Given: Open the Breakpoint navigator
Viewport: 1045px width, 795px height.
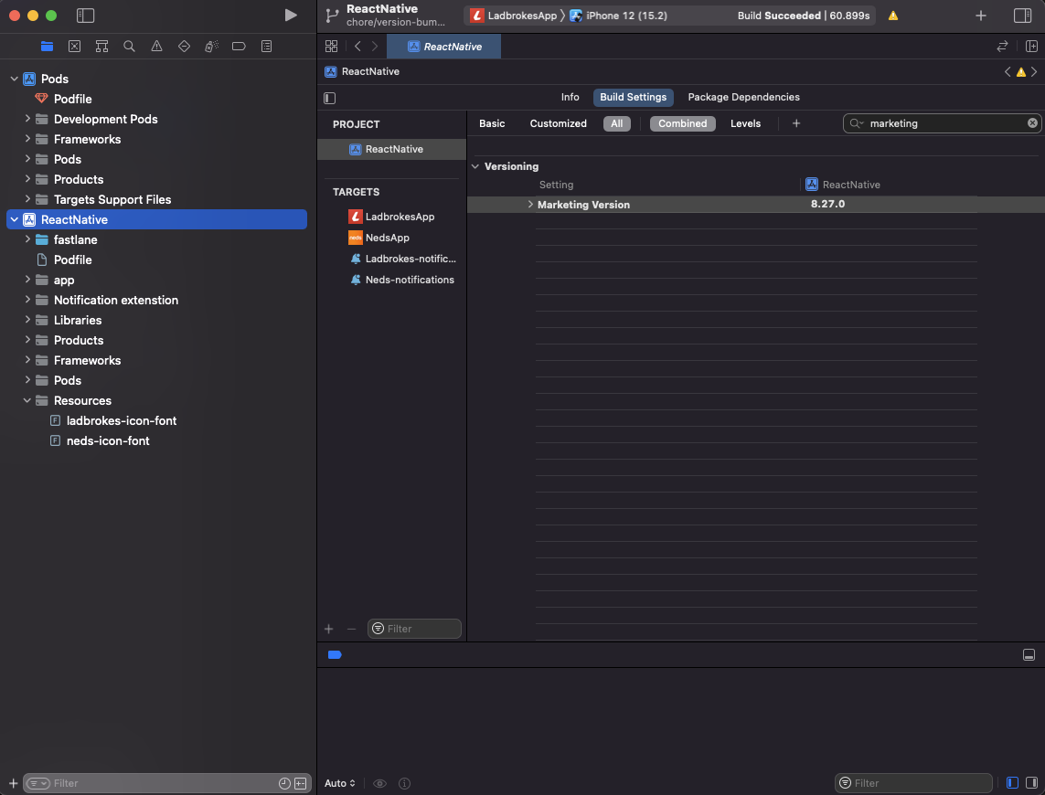Looking at the screenshot, I should click(239, 46).
